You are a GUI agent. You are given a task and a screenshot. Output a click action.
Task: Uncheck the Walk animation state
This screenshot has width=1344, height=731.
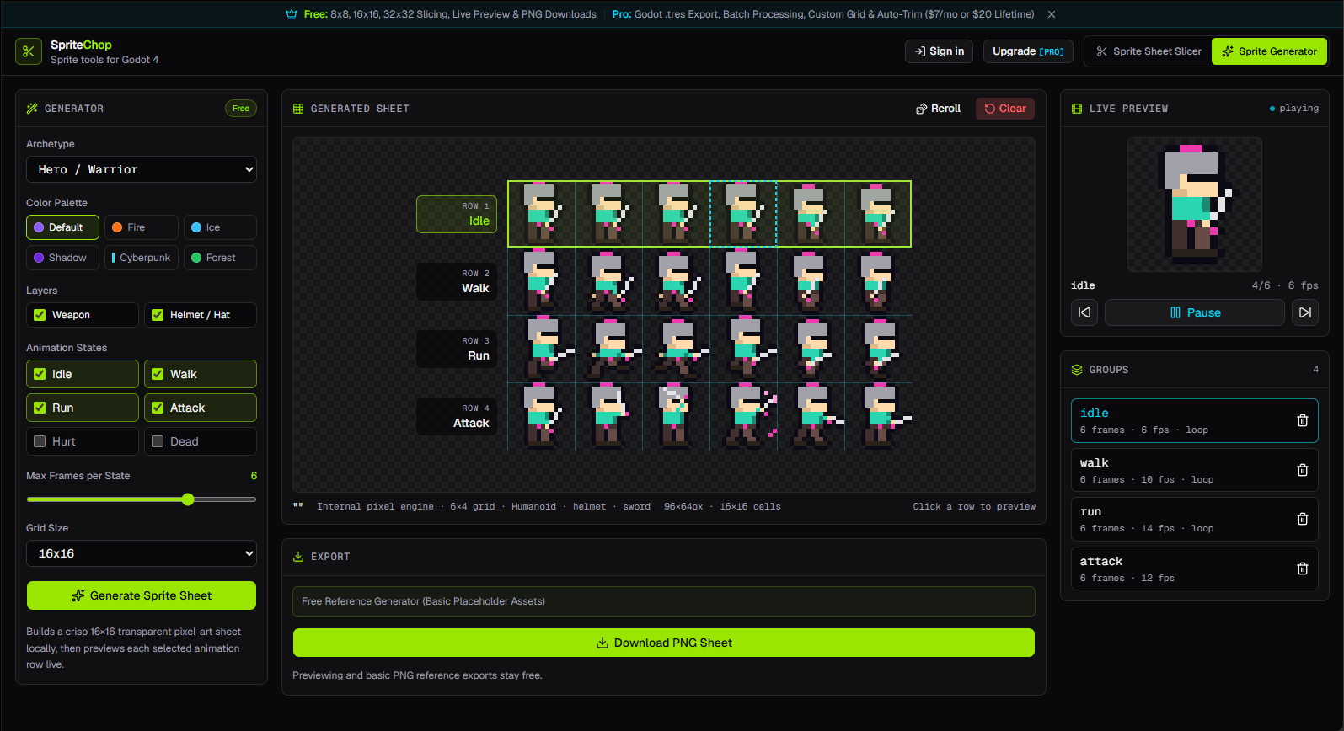(x=158, y=374)
